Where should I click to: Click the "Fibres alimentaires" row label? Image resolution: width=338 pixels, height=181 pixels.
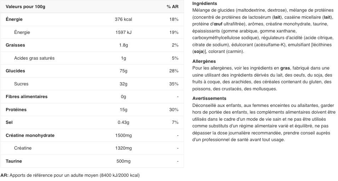click(27, 97)
